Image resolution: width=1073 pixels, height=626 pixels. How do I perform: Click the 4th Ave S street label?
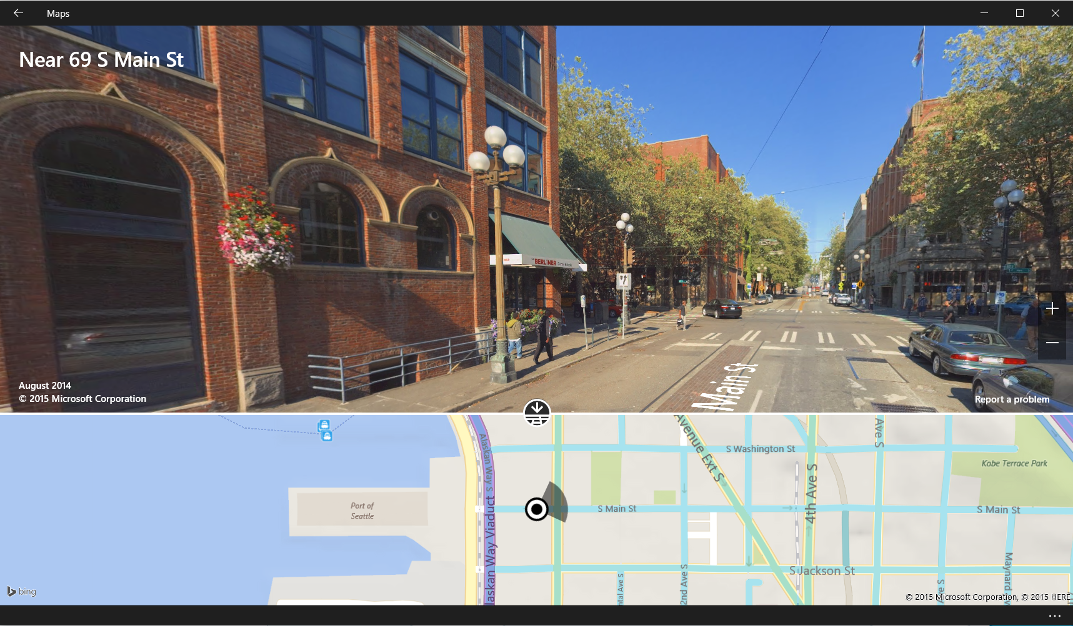811,493
